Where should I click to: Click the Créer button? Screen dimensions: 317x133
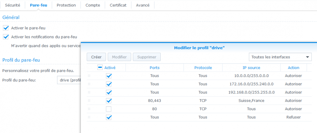point(96,57)
